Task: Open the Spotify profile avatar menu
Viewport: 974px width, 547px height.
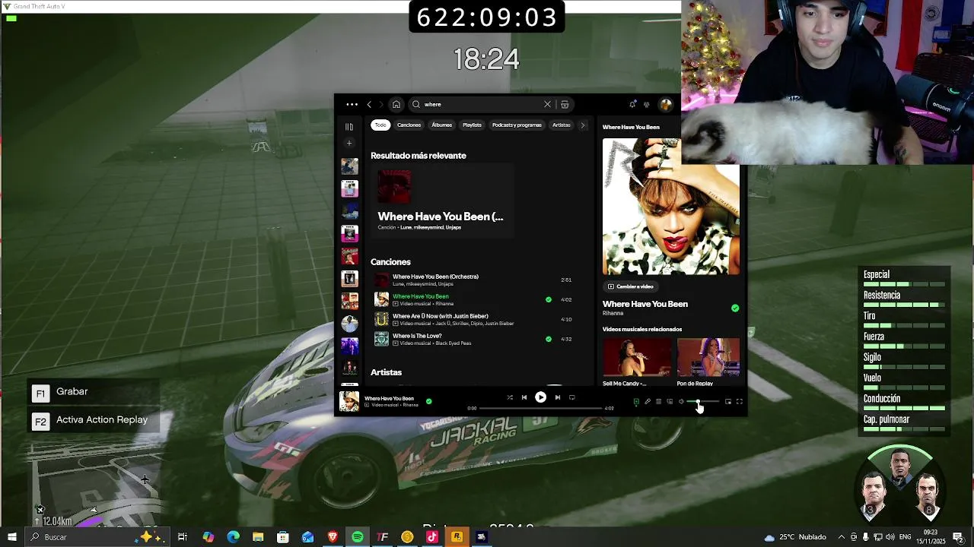Action: 666,104
